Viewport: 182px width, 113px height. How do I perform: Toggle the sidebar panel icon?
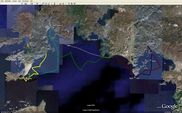(32, 4)
